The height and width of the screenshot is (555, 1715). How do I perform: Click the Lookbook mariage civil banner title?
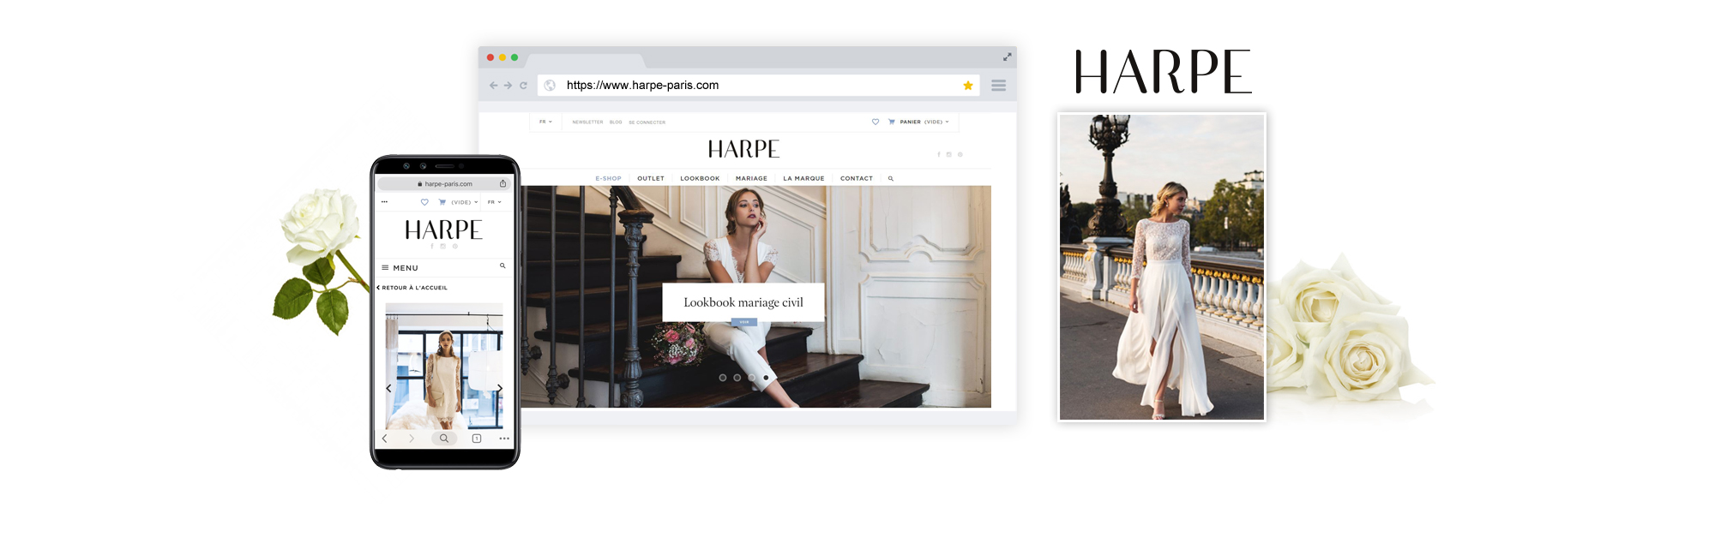(x=743, y=302)
